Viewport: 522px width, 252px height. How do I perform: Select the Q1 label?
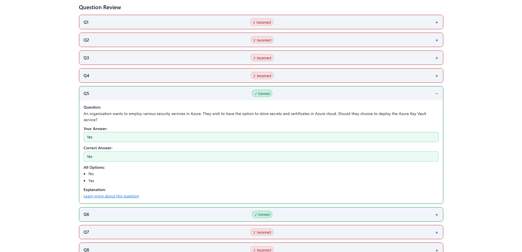pyautogui.click(x=86, y=22)
